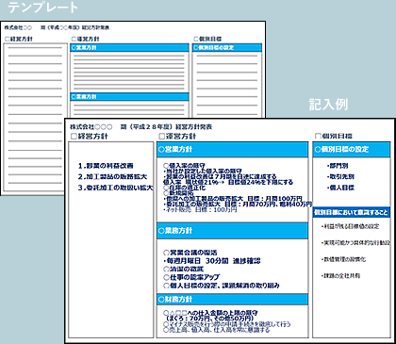The height and width of the screenshot is (344, 396).
Task: Click the 記入例 heading label
Action: point(328,105)
